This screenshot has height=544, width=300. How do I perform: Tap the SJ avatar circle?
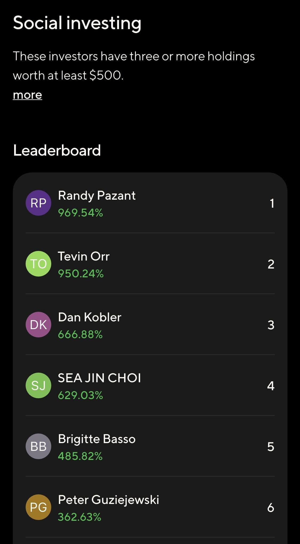point(38,385)
